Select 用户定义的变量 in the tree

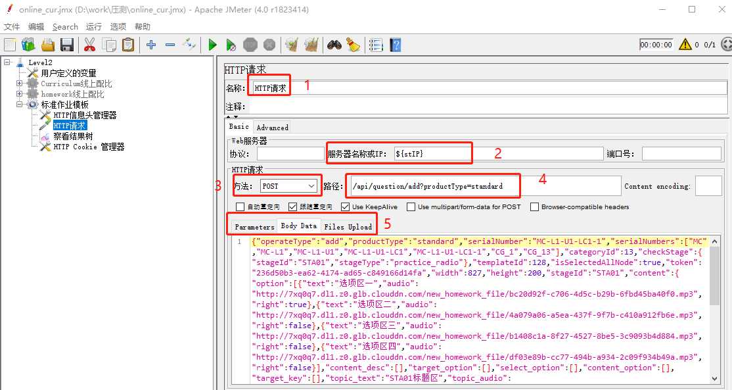click(x=68, y=73)
